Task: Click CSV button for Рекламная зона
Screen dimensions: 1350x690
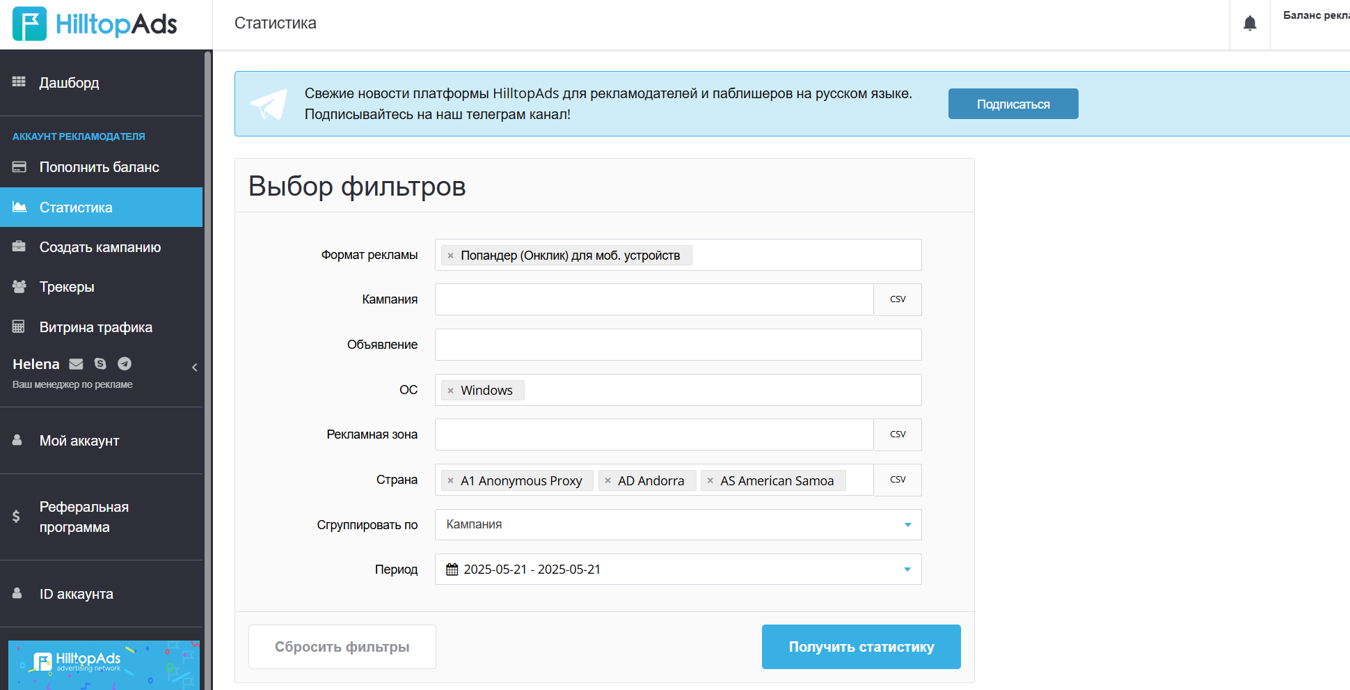Action: click(x=898, y=434)
